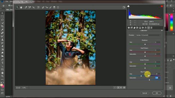Open the Lens Corrections panel tab icon
Viewport: 175px width, 98px height.
pos(143,28)
